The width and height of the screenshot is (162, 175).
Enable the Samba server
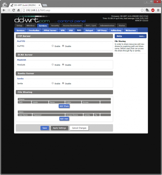(x=53, y=83)
